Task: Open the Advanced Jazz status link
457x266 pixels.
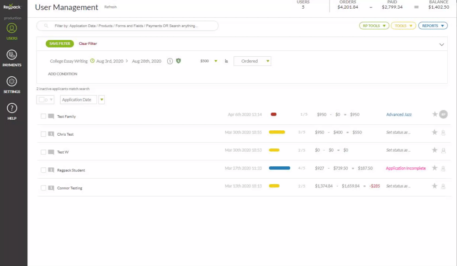Action: tap(399, 115)
